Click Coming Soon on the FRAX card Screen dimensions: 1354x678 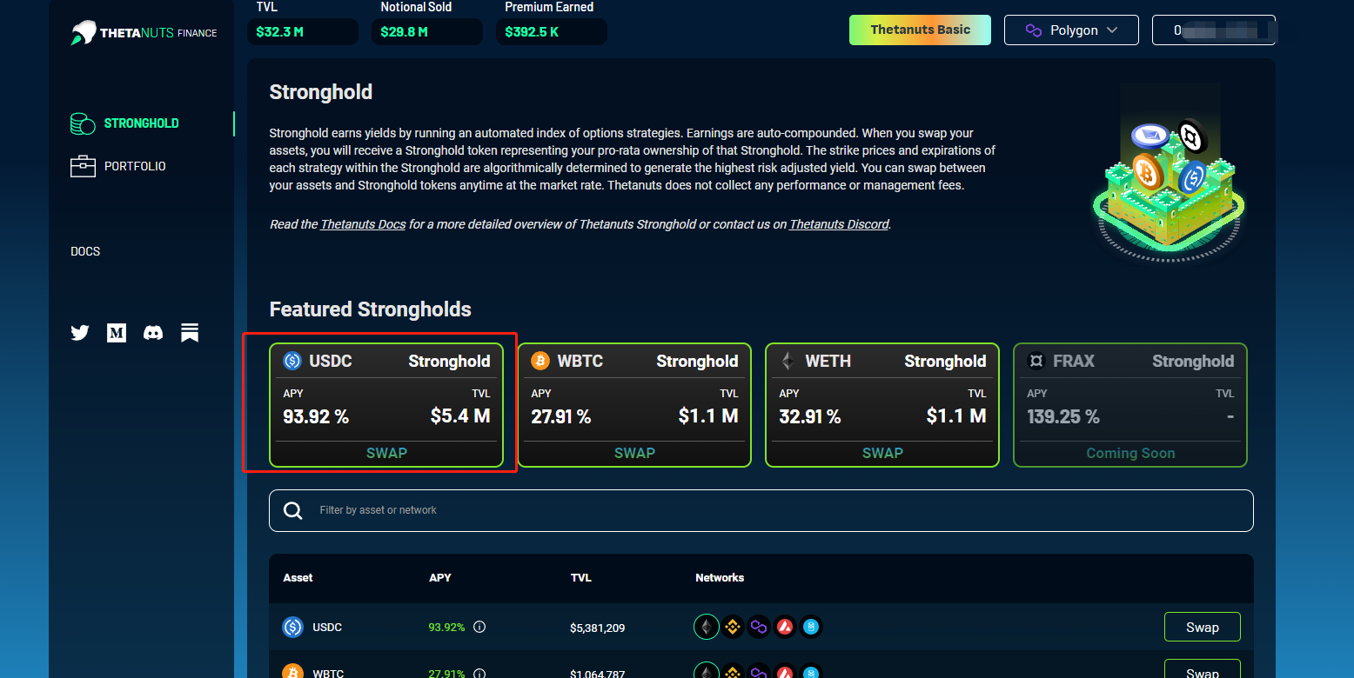click(x=1130, y=453)
